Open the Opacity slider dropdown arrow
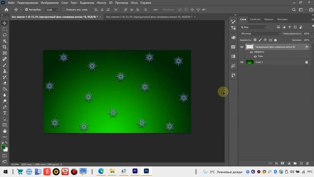This screenshot has height=177, width=314. click(x=312, y=33)
